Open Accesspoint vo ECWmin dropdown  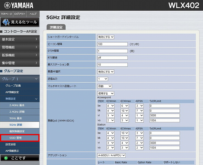111,120
